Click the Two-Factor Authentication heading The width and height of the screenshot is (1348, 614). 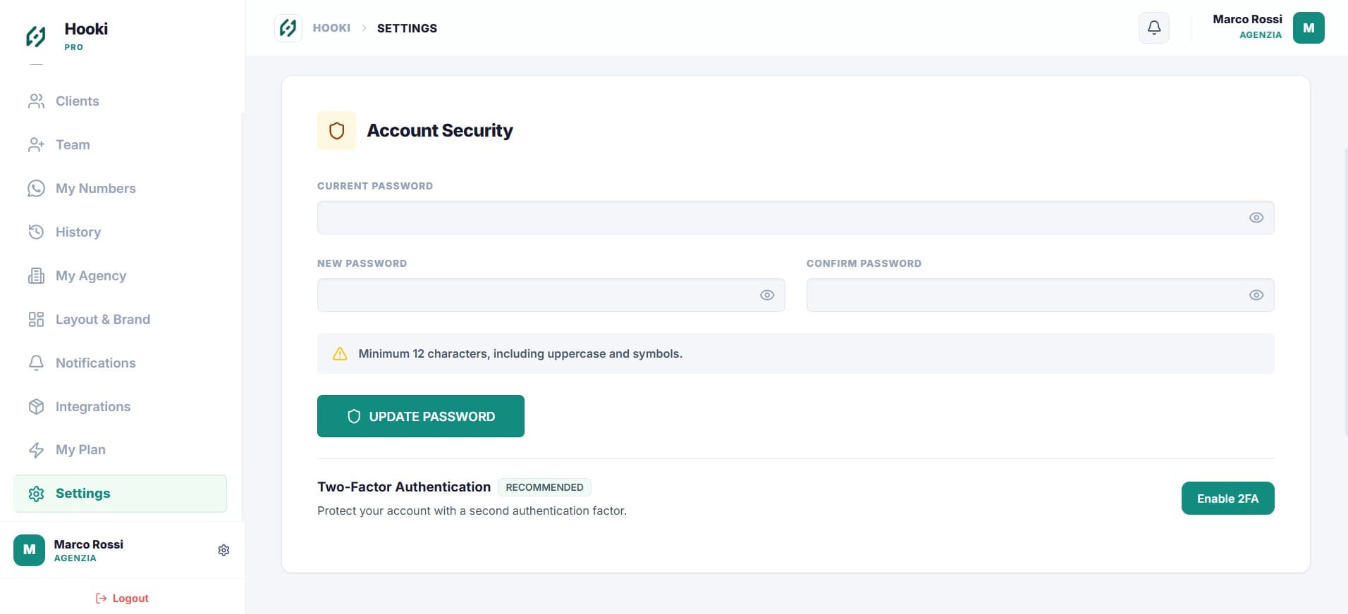click(x=404, y=487)
